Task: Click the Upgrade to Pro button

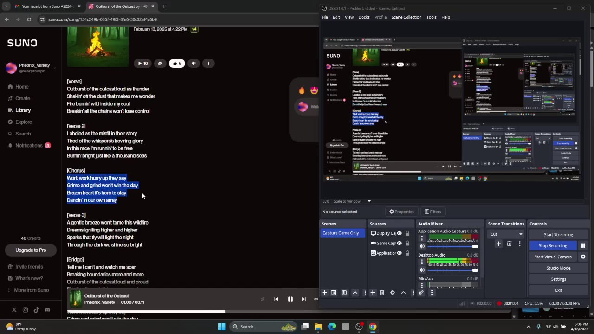Action: [x=31, y=250]
